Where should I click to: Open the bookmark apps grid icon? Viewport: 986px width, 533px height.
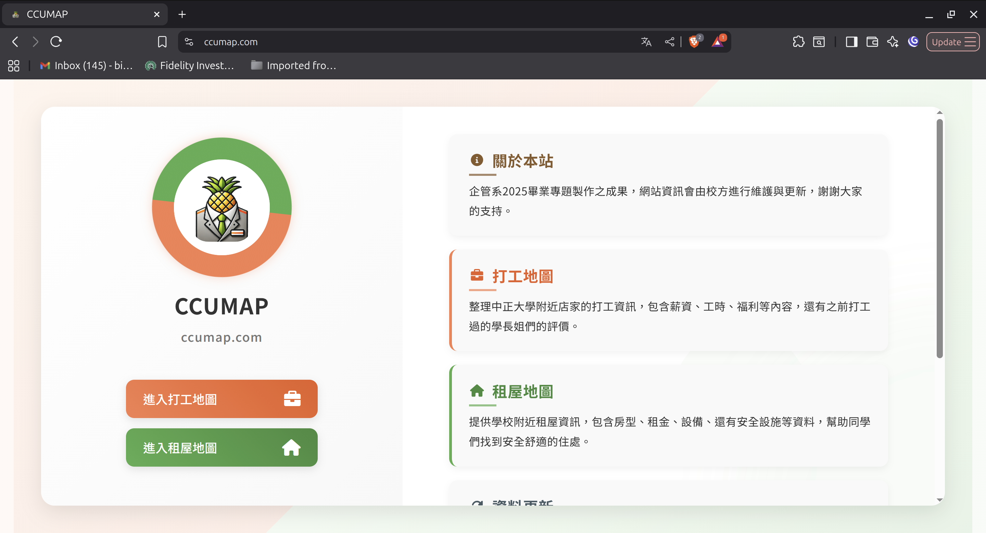13,65
